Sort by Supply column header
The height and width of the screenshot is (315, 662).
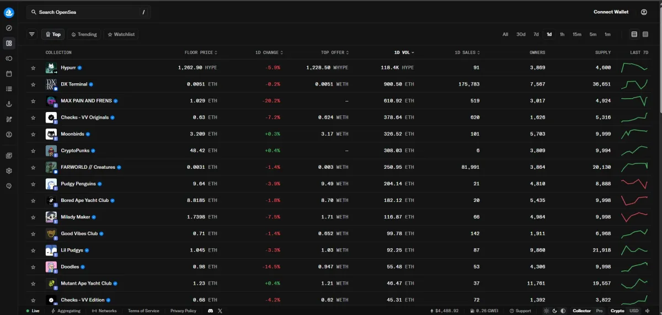[x=603, y=52]
